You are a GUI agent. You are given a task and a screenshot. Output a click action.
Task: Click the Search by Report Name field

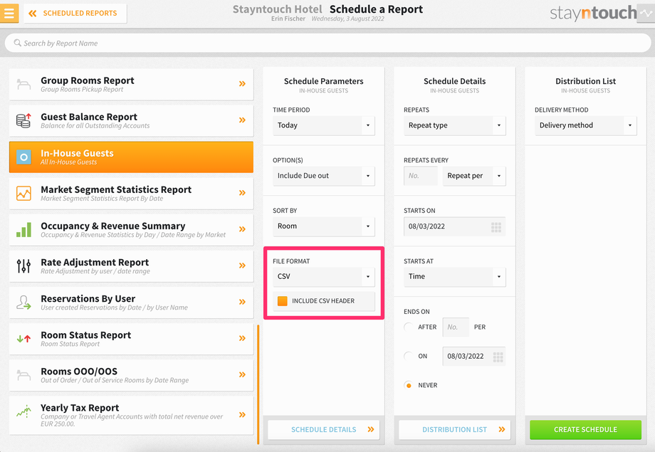[328, 43]
